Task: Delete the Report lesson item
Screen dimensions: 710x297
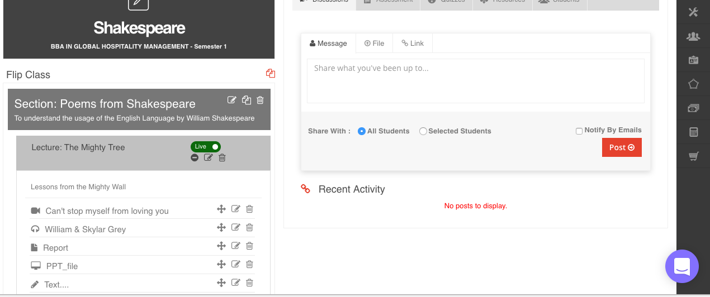Action: [250, 246]
